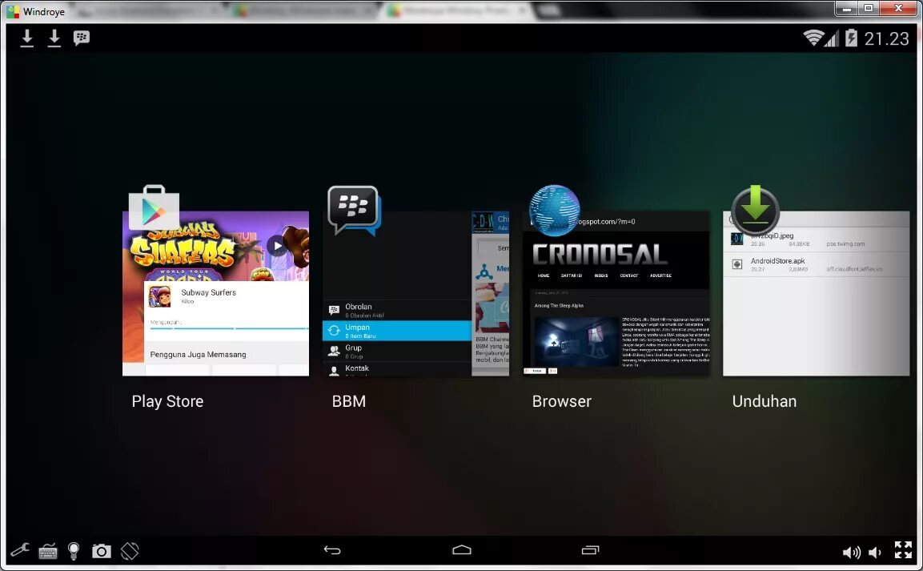Switch to the Unduhan recent app thumbnail

(x=817, y=293)
